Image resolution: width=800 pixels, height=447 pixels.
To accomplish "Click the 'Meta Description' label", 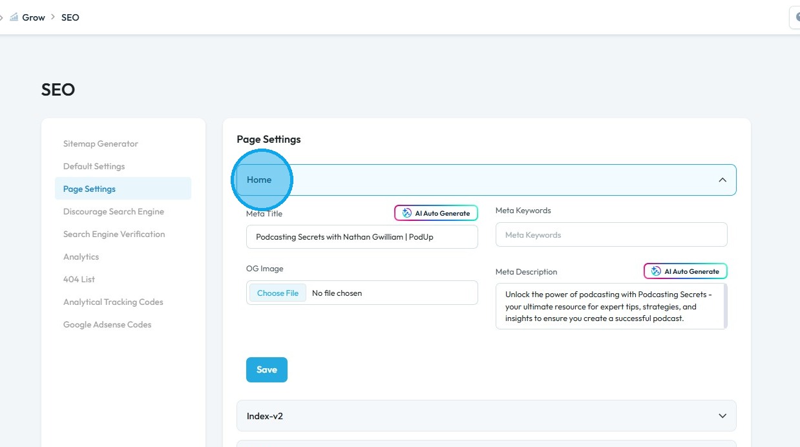I will [x=526, y=272].
